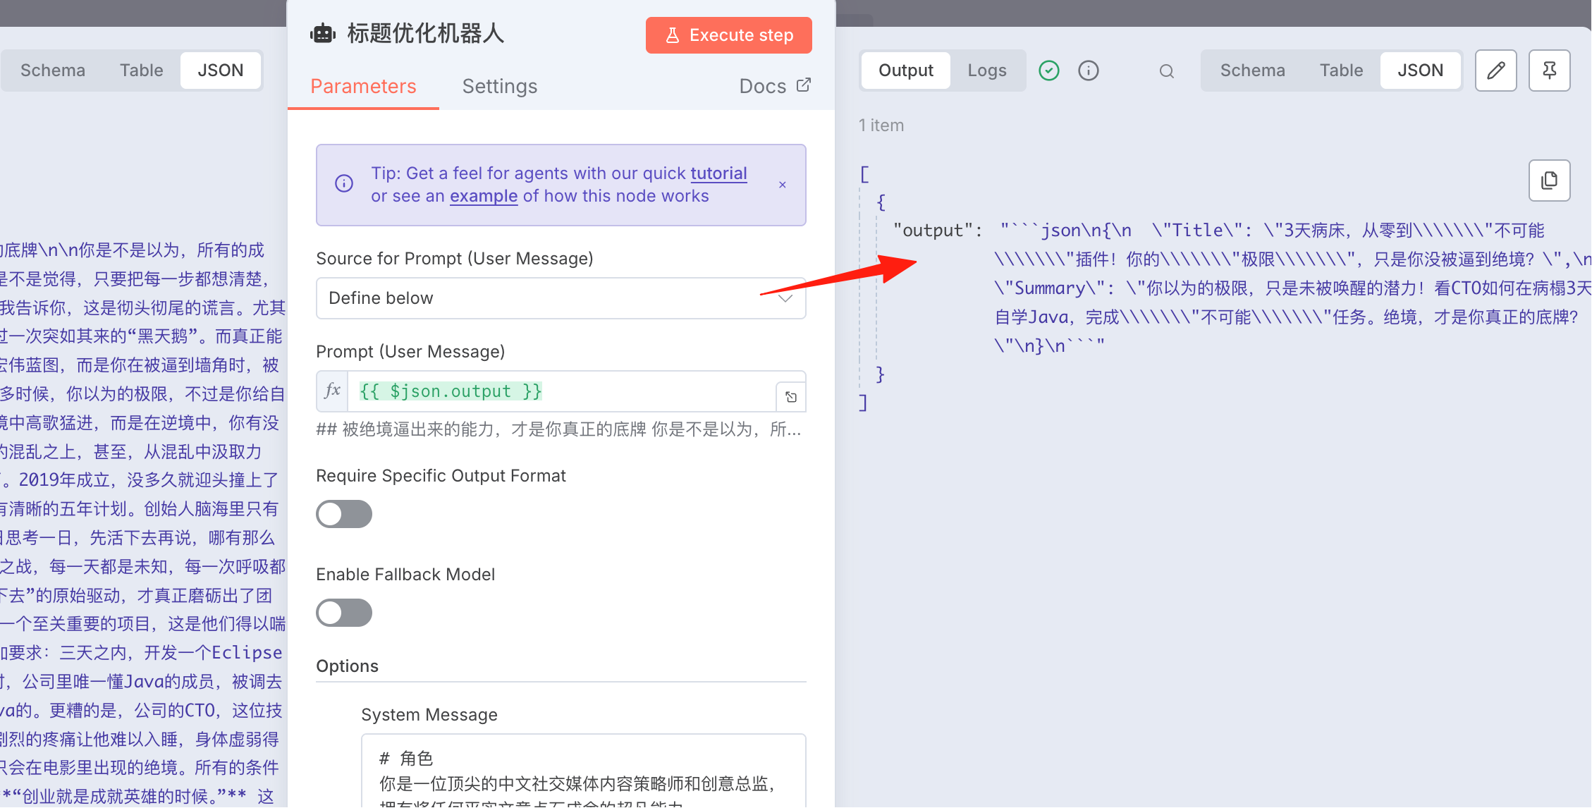Click the output info icon
This screenshot has height=808, width=1592.
(x=1089, y=71)
